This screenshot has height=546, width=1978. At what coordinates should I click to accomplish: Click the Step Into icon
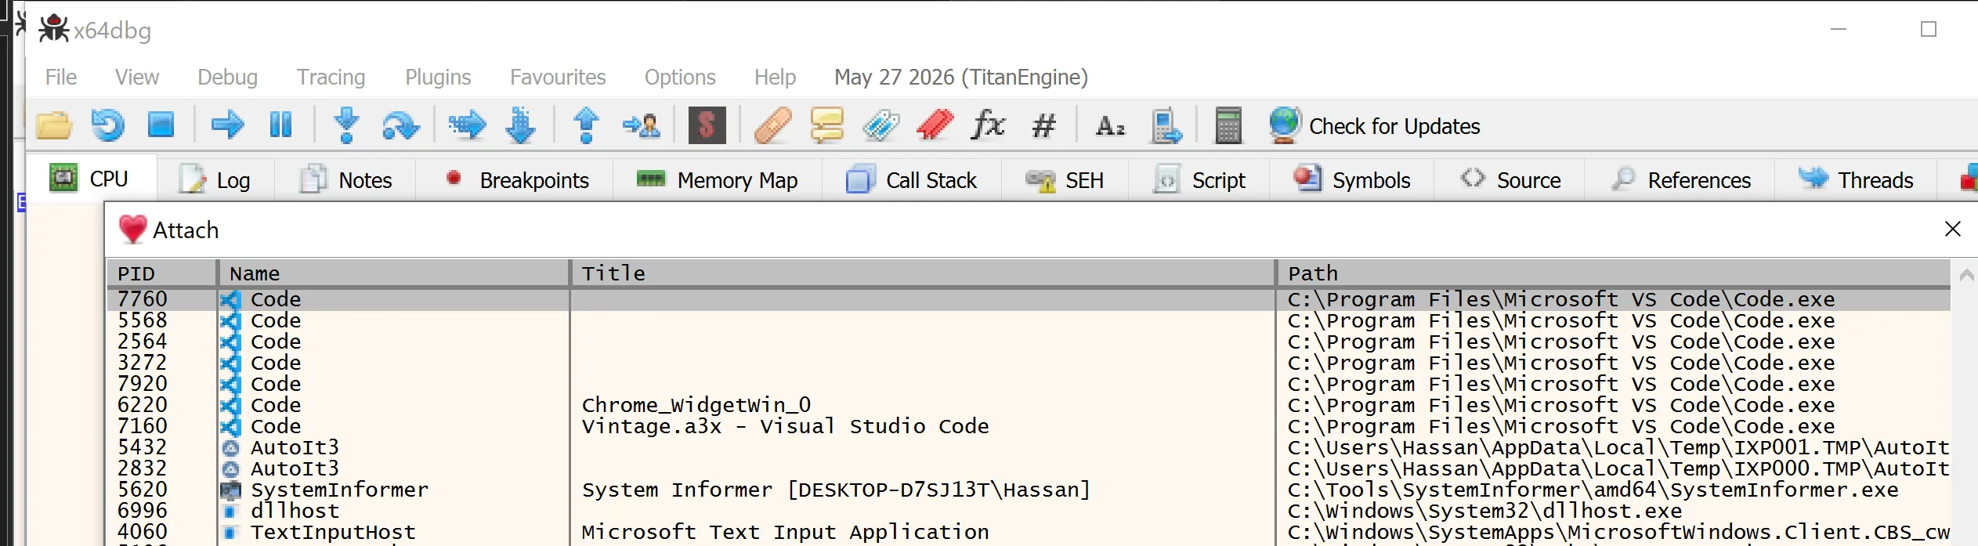(346, 125)
